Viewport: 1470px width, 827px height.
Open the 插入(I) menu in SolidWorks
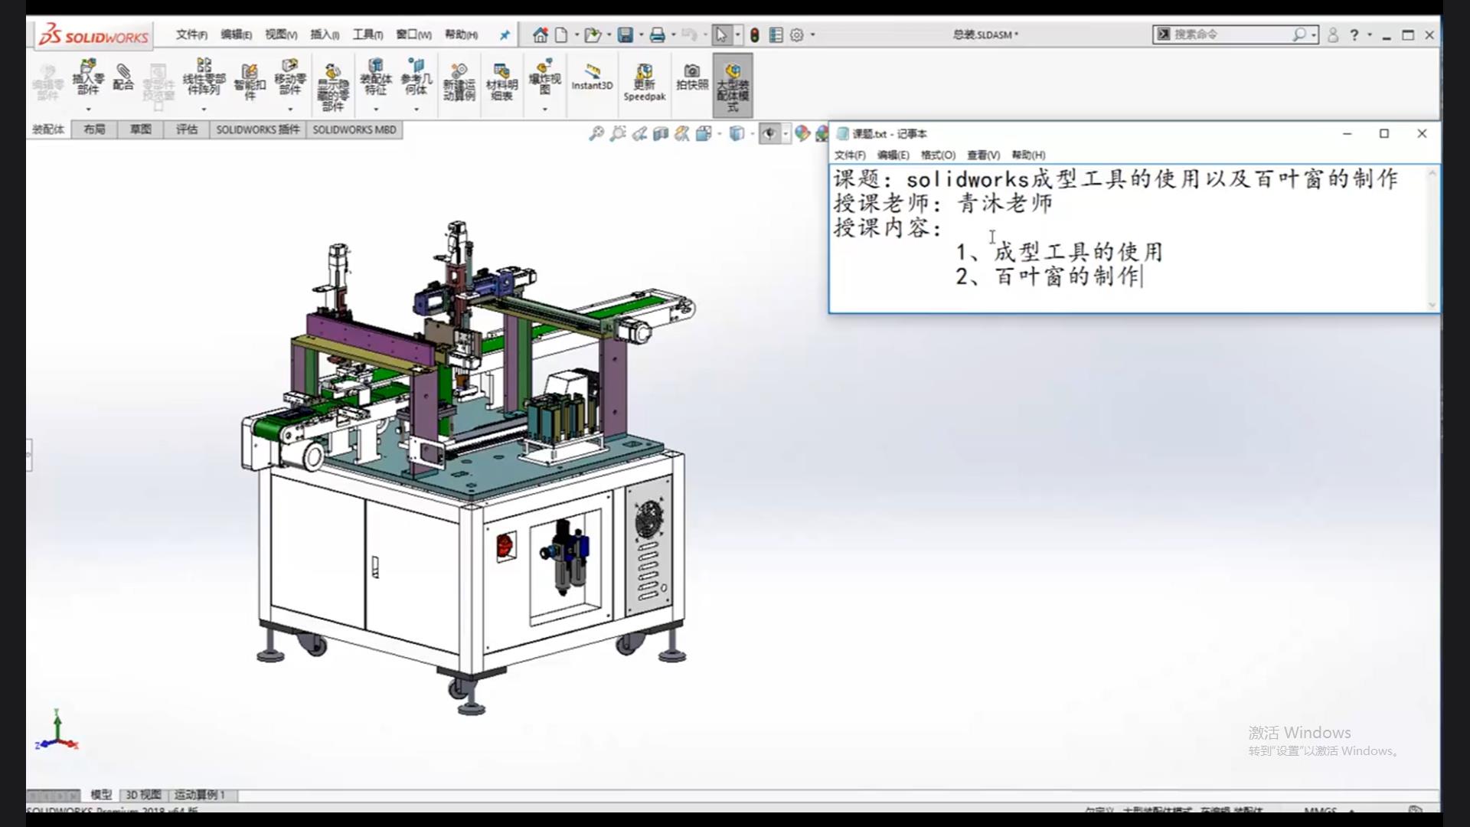325,34
